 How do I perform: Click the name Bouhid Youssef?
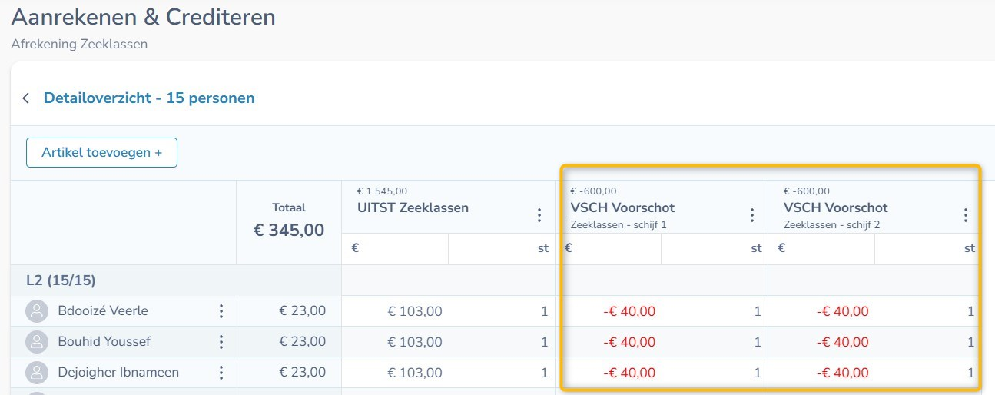click(104, 342)
